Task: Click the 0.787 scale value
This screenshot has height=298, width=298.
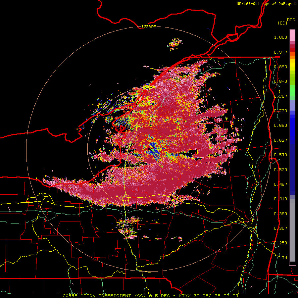Action: 280,96
